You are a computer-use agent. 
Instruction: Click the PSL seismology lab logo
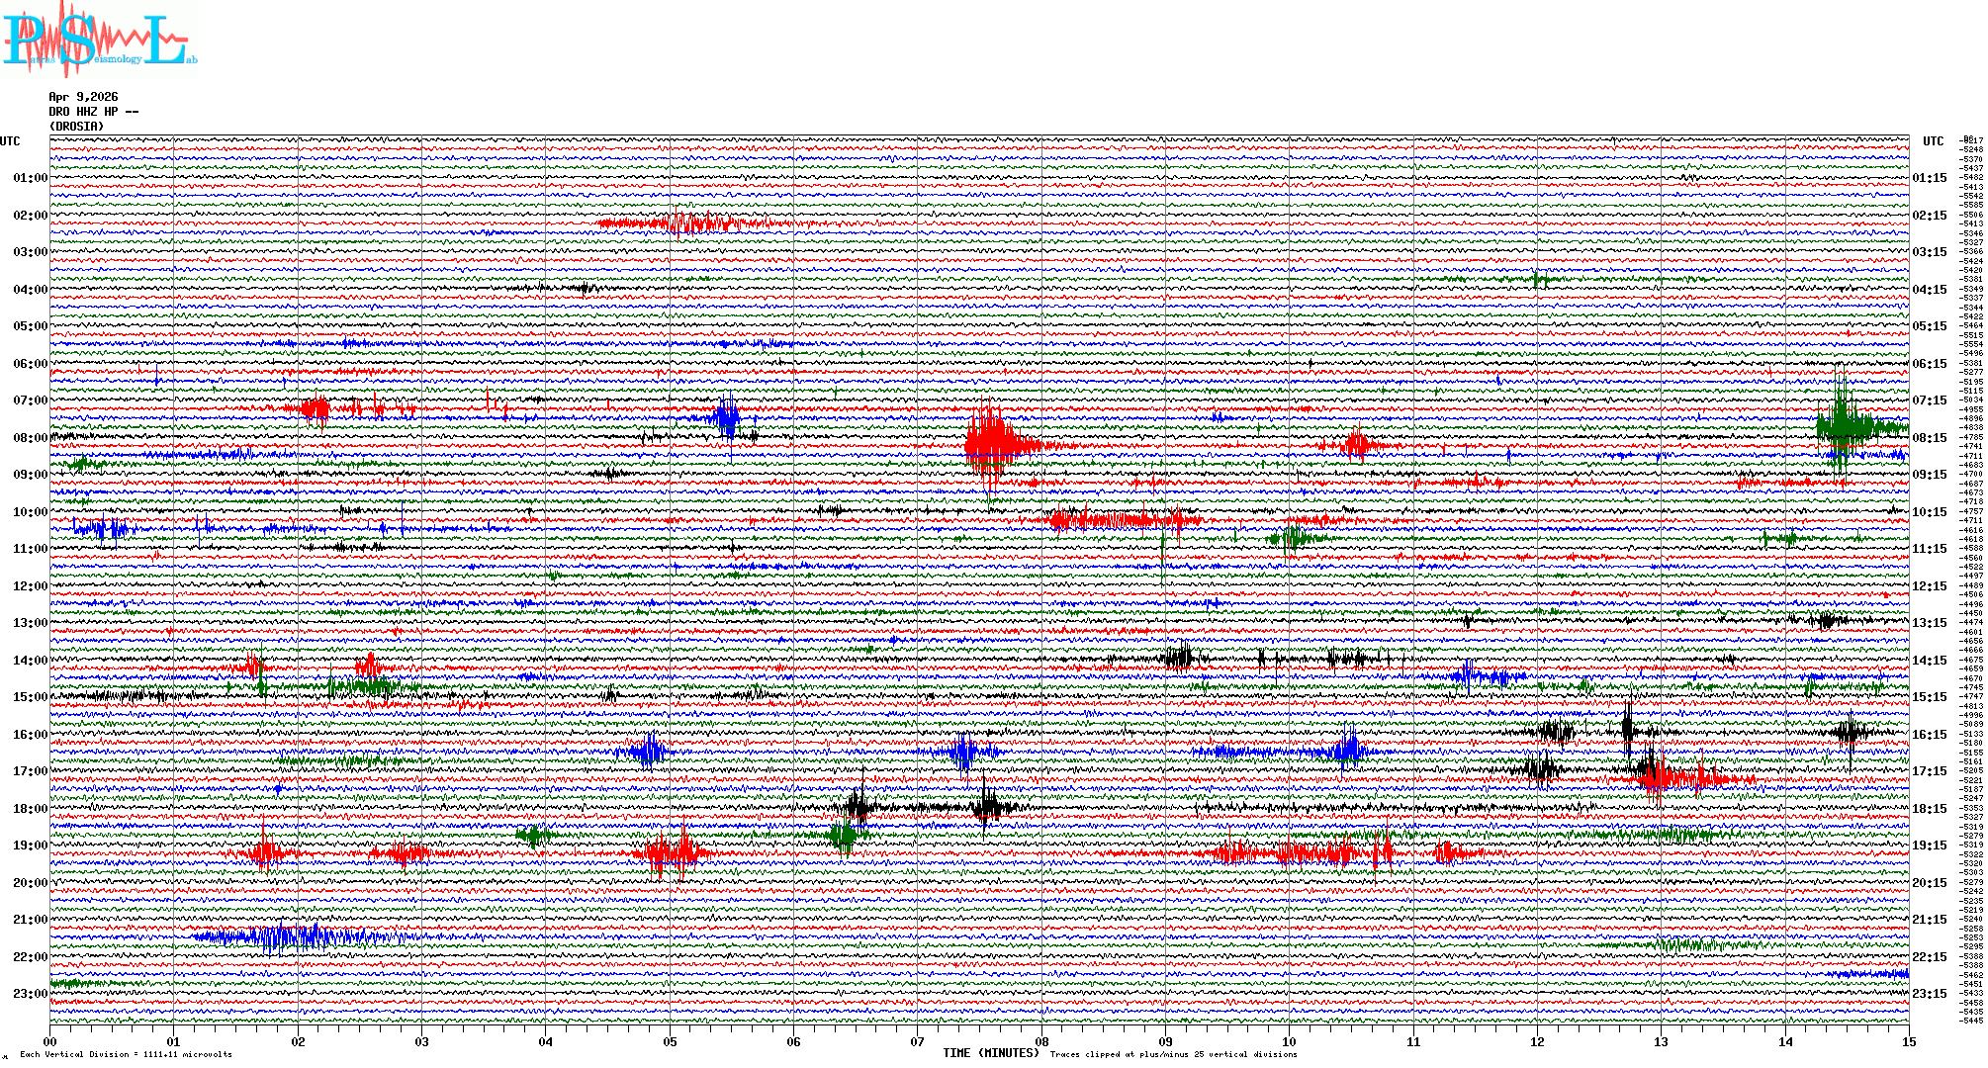coord(97,40)
